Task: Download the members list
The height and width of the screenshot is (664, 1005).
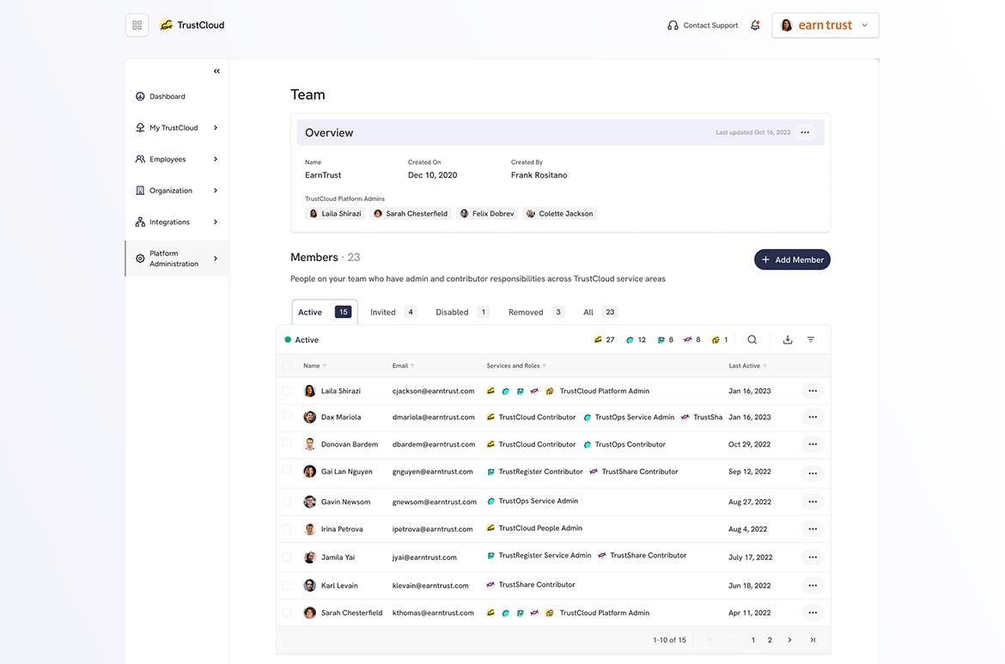Action: pos(788,339)
